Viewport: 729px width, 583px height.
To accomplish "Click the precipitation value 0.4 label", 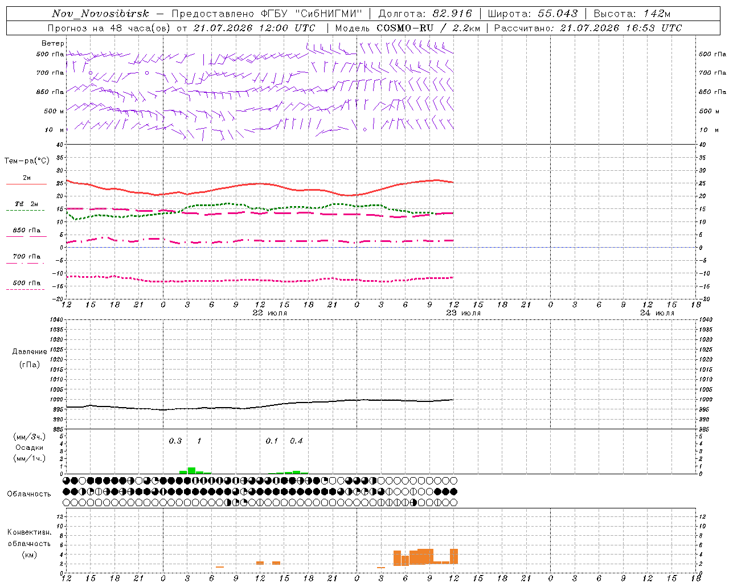I will [x=296, y=441].
